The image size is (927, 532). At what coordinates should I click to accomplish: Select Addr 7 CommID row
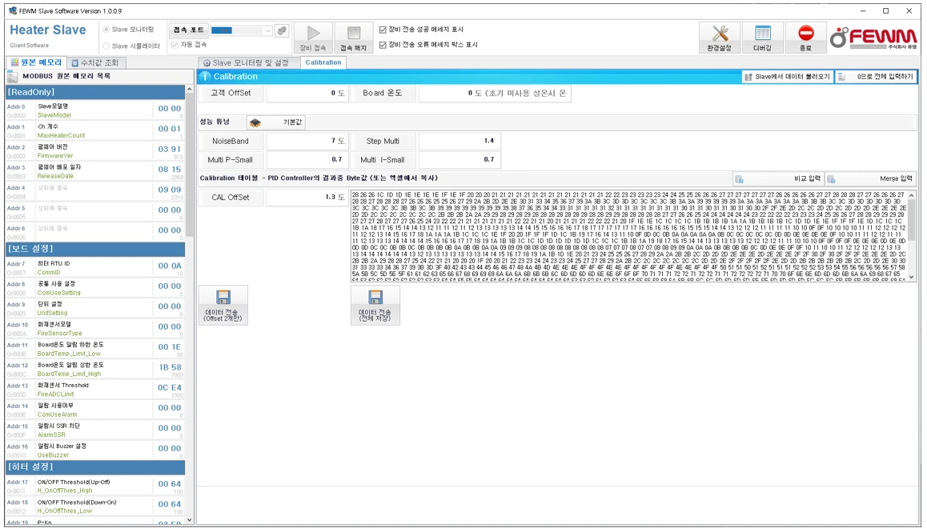(x=95, y=268)
